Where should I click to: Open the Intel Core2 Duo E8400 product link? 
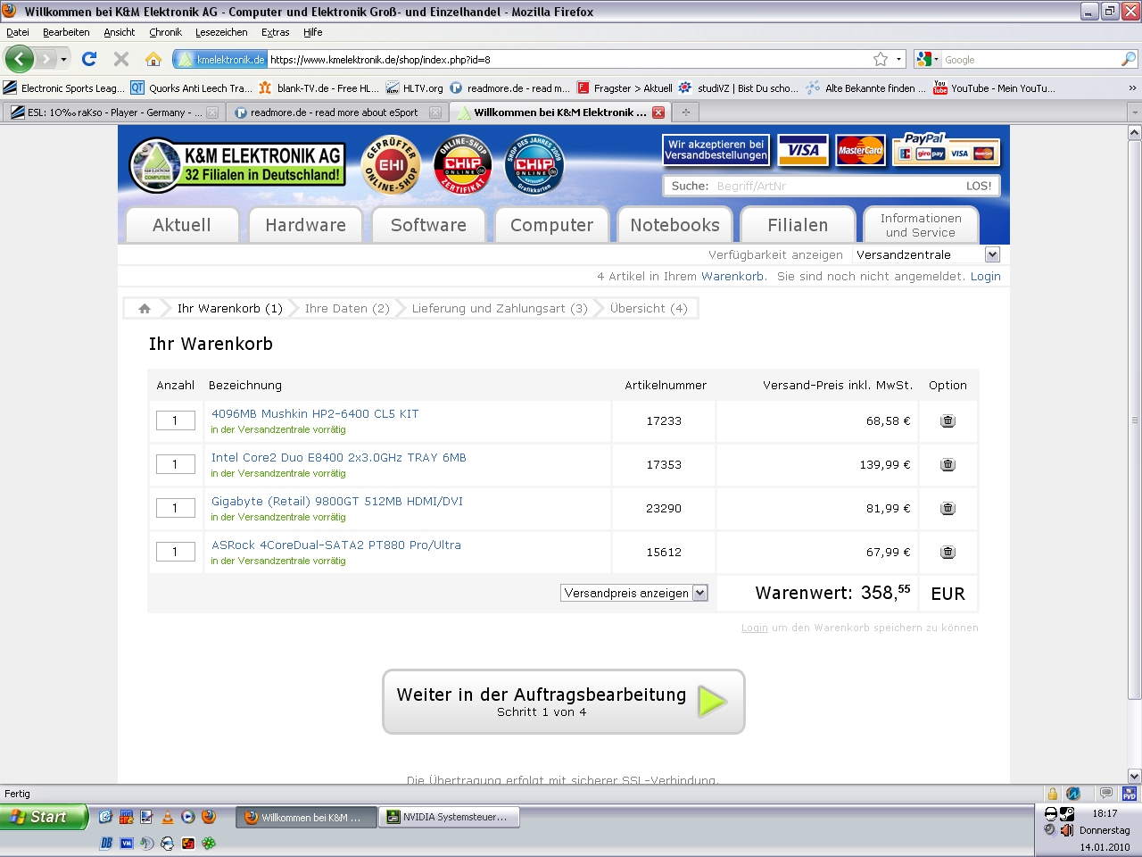click(339, 457)
